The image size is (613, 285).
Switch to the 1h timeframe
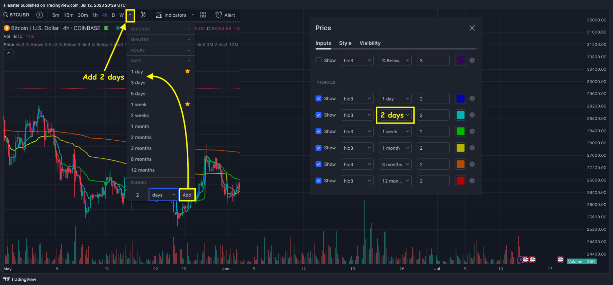(x=95, y=15)
